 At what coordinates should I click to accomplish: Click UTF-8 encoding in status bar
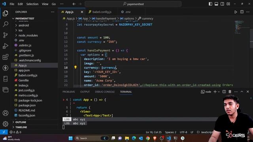183,132
